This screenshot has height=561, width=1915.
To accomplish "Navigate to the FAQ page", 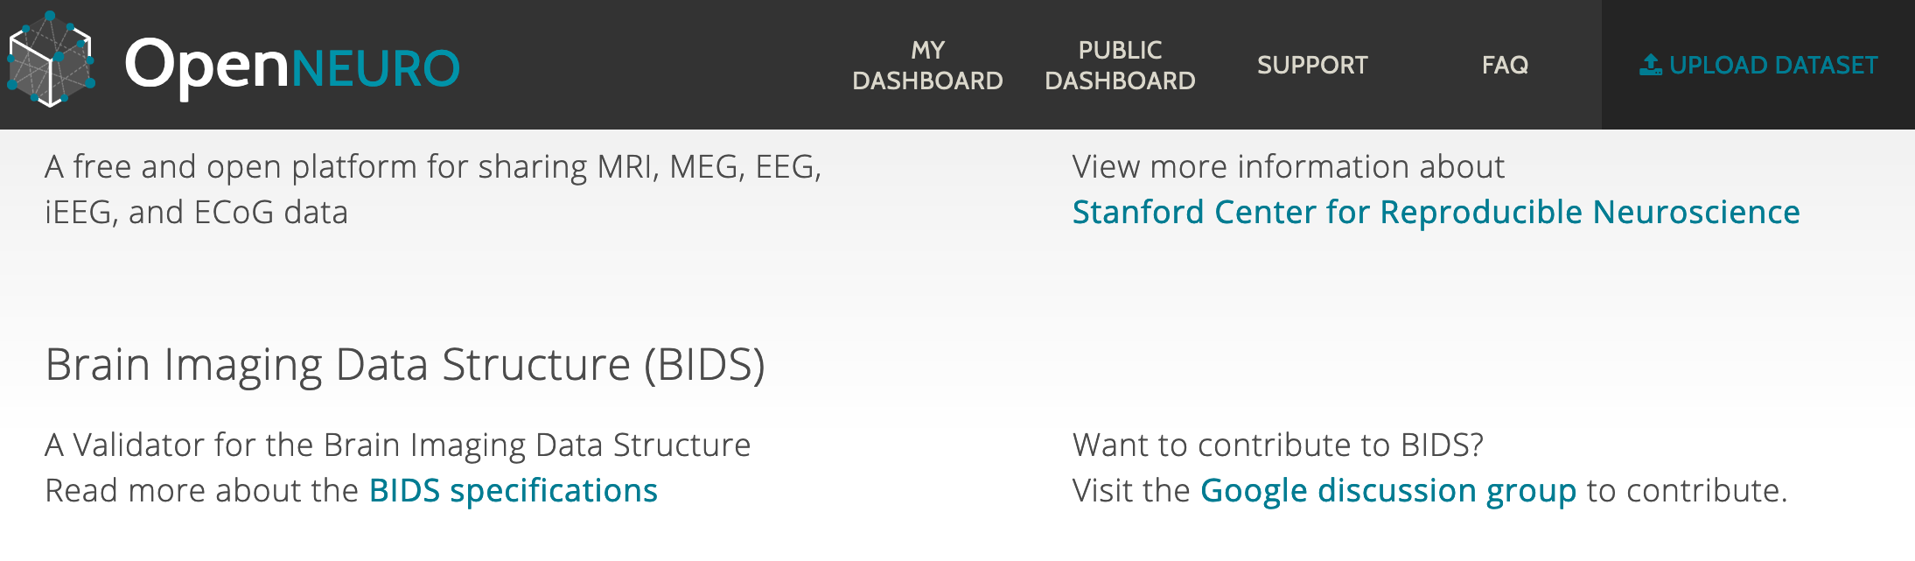I will click(1505, 66).
